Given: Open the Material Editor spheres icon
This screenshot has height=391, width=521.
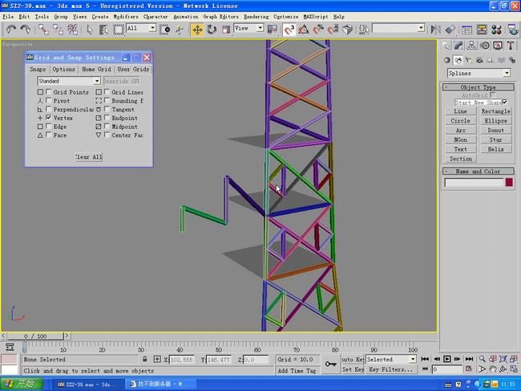Looking at the screenshot, I should pyautogui.click(x=496, y=30).
